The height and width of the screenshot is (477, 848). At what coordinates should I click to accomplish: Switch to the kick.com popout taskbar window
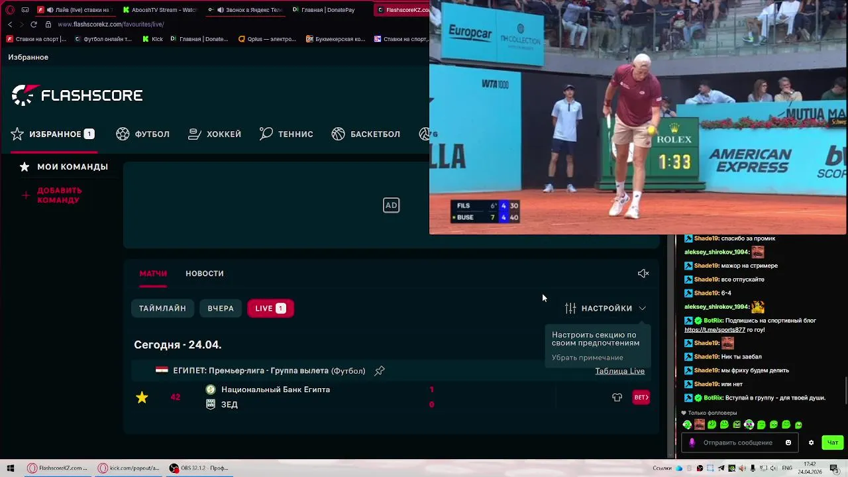(129, 468)
